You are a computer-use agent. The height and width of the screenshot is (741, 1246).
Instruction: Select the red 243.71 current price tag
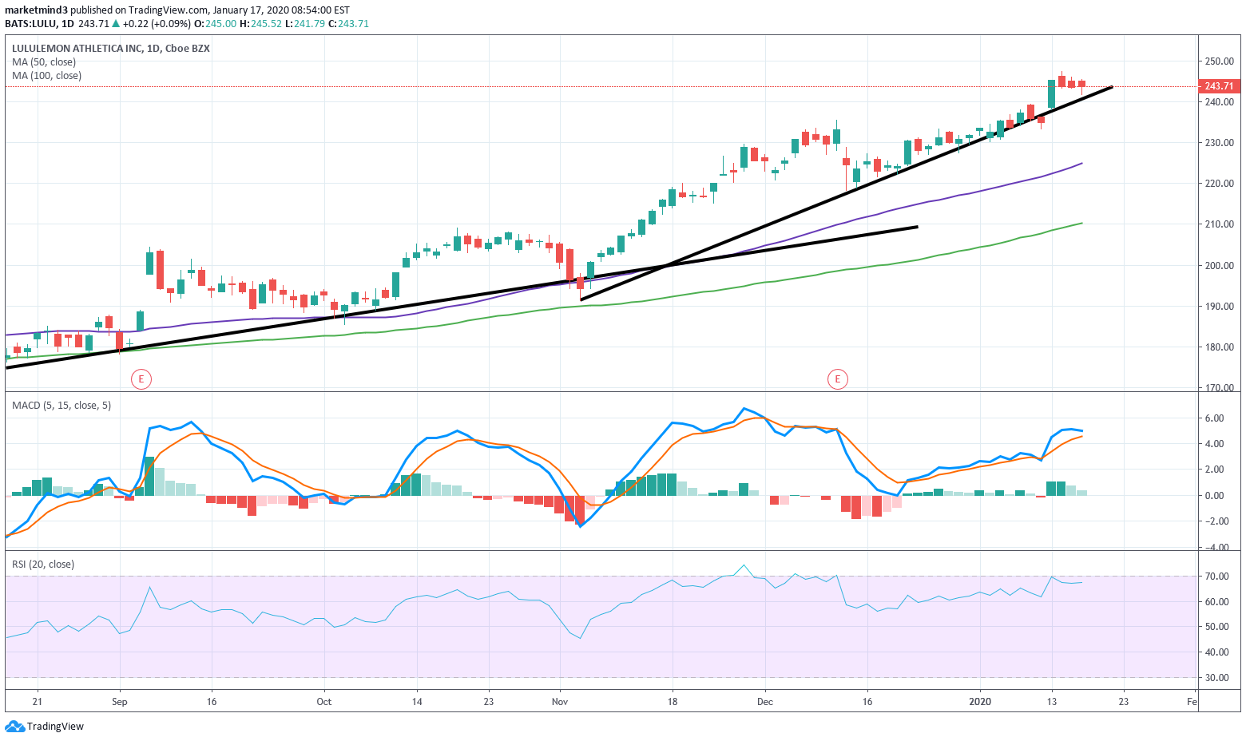coord(1218,86)
